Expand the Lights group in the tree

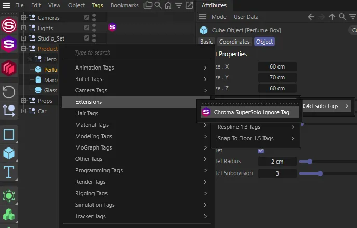(x=23, y=28)
